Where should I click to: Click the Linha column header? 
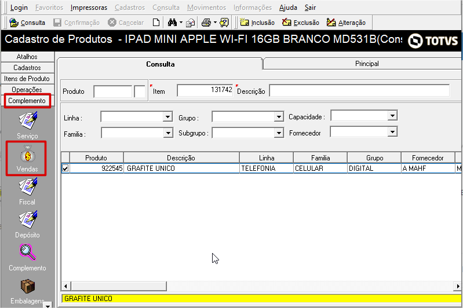[267, 158]
